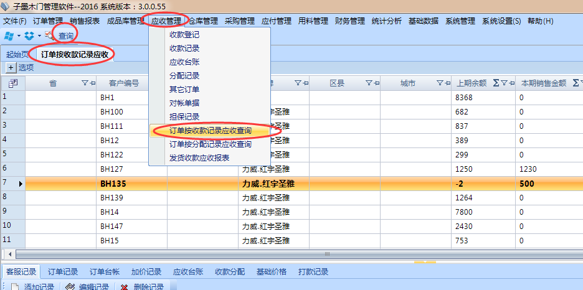Click the horizontal scrollbar under the grid
The image size is (583, 290).
(249, 254)
